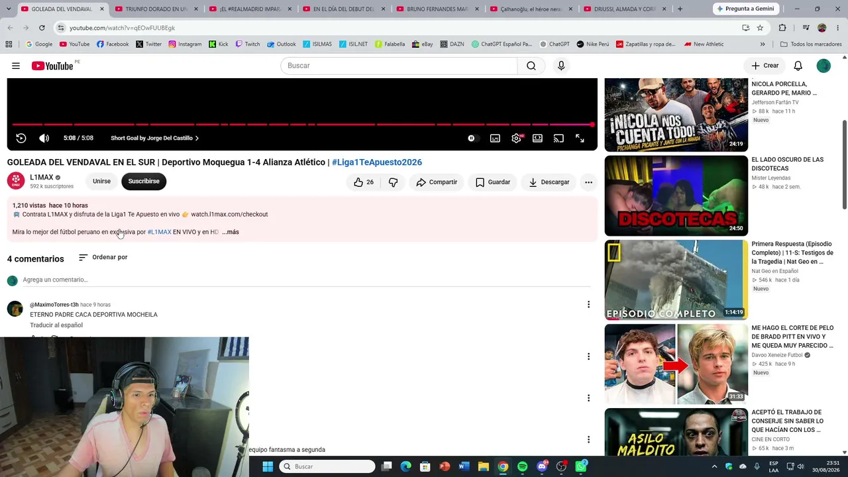The image size is (848, 477).
Task: Click the Agrega un comentario field
Action: [306, 280]
